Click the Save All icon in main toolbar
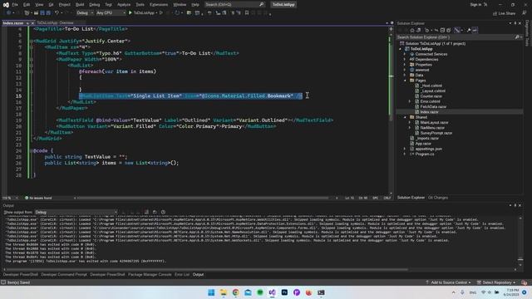The image size is (532, 299). pyautogui.click(x=48, y=13)
